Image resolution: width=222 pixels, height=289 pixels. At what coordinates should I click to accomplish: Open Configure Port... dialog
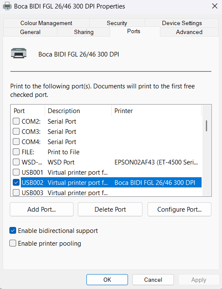tap(179, 210)
